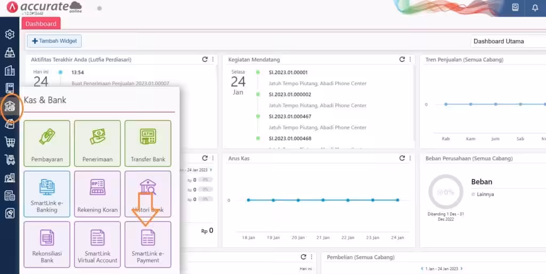Open the cash register module icon
Image resolution: width=546 pixels, height=274 pixels.
pyautogui.click(x=10, y=52)
